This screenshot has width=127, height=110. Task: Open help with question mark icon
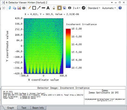pyautogui.click(x=120, y=8)
